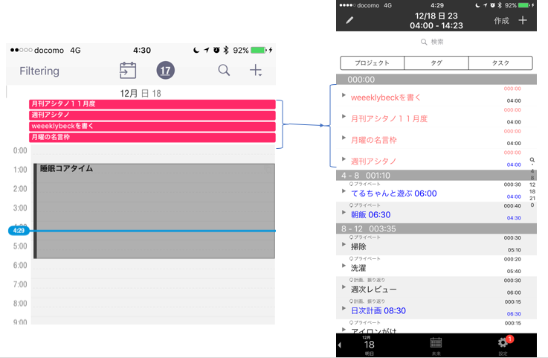Viewport: 548px width, 358px height.
Task: Expand the weeeklybeckを書く task triangle
Action: tap(344, 95)
